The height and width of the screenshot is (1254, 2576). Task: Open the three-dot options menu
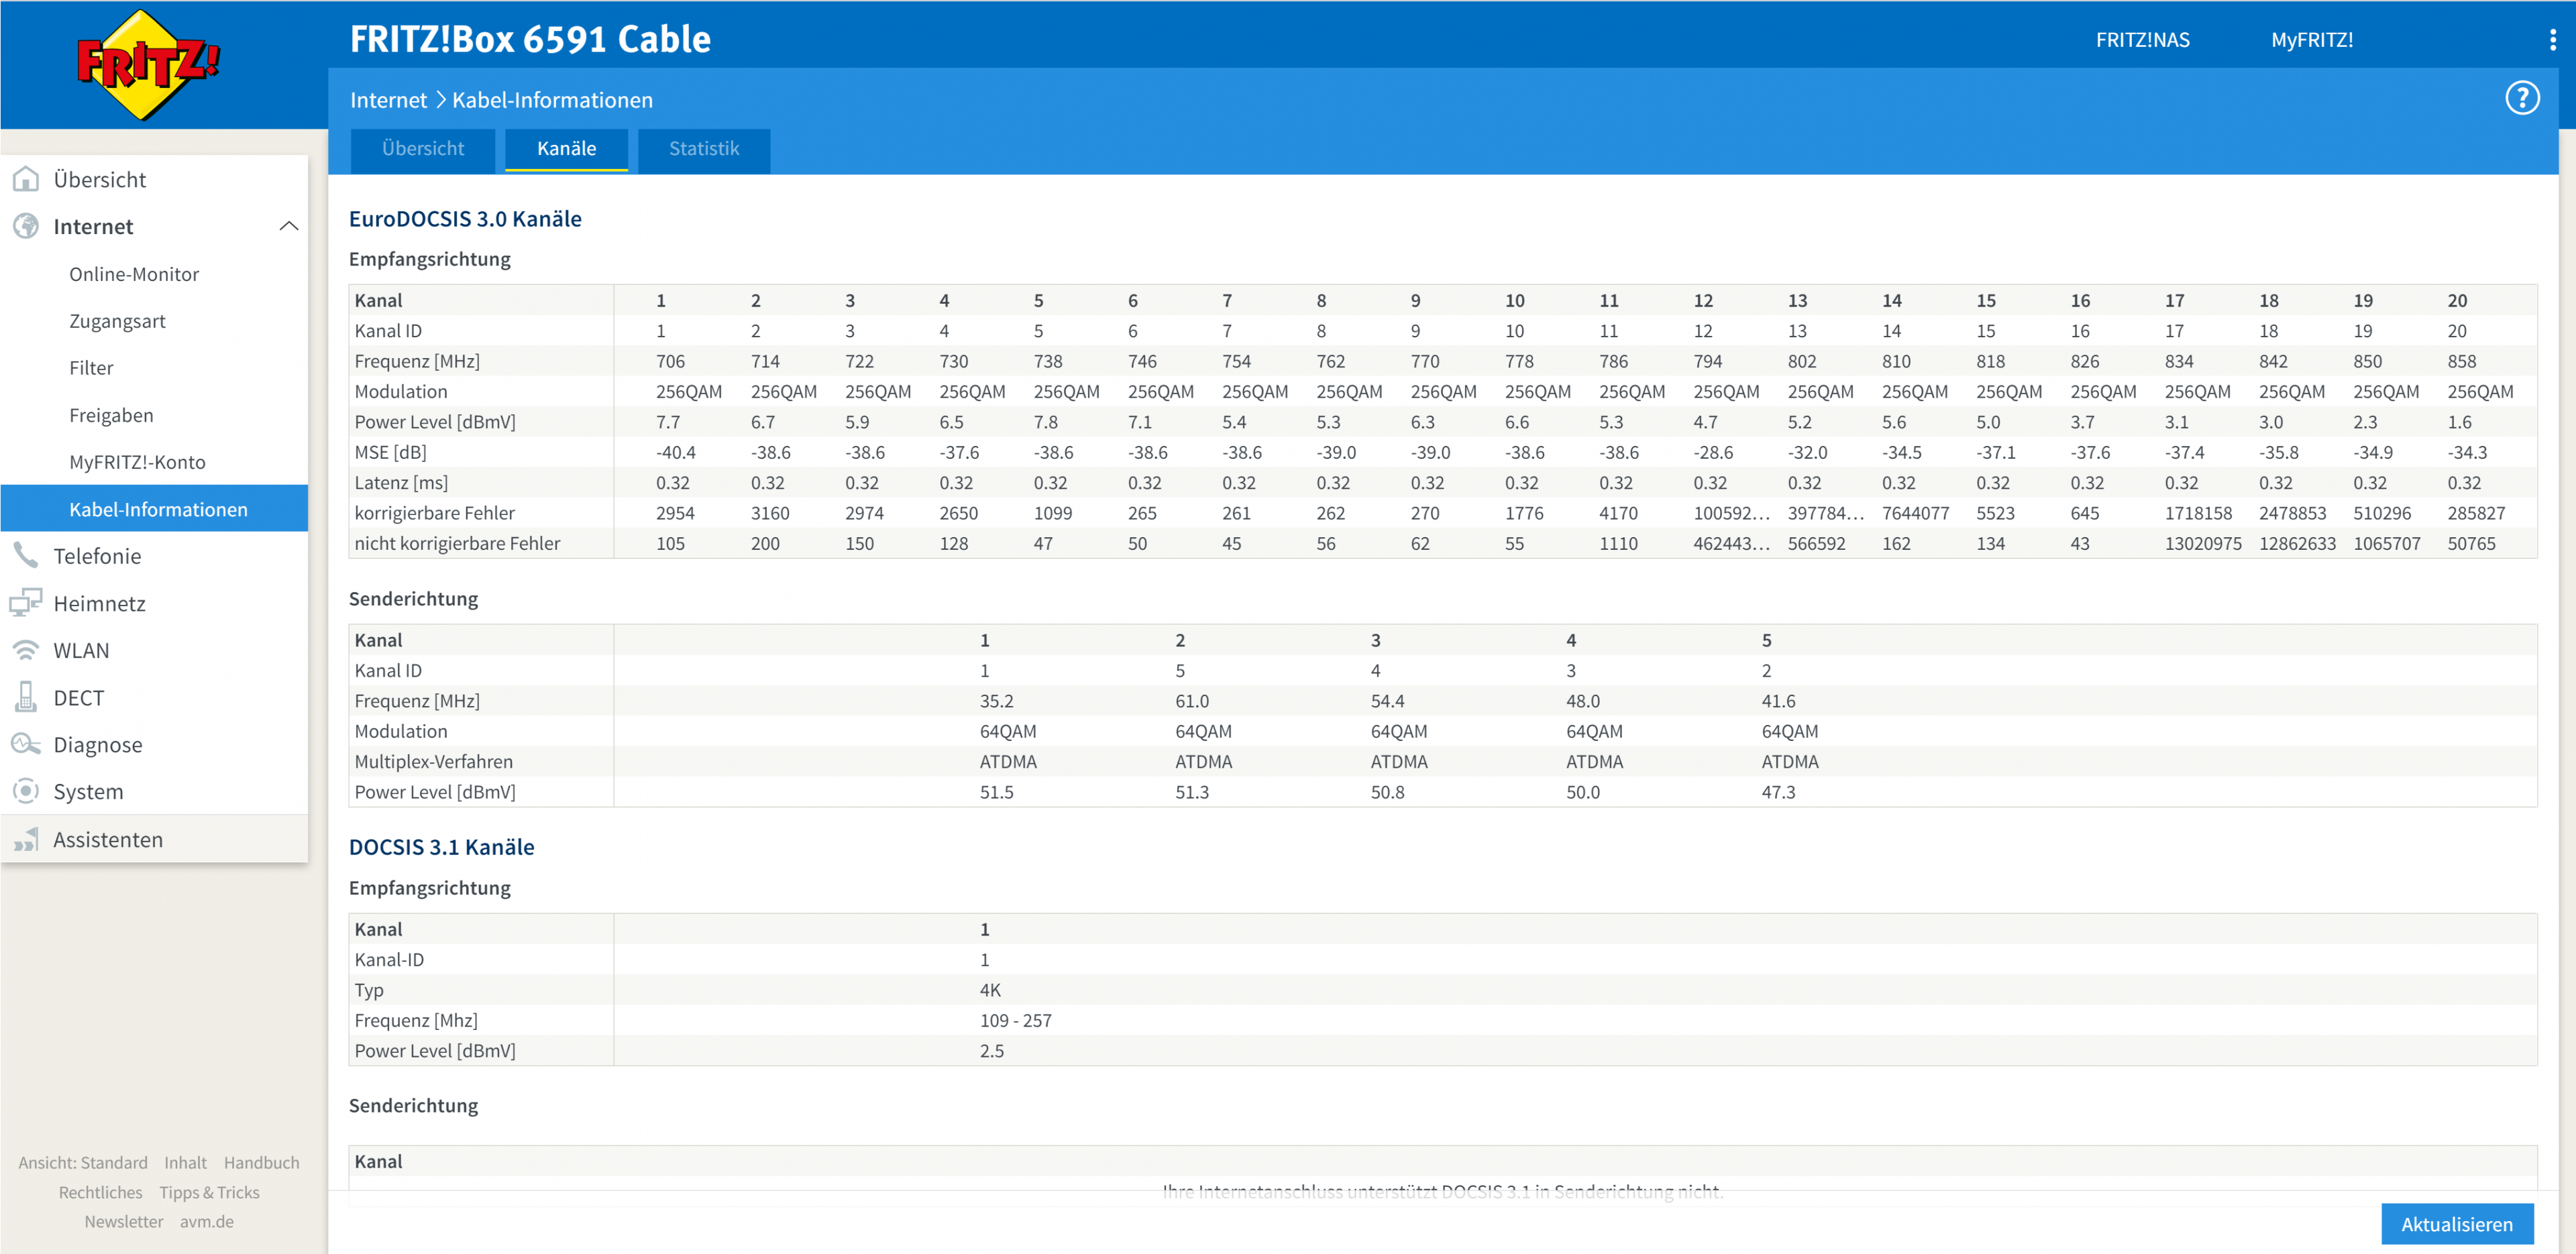(x=2552, y=40)
